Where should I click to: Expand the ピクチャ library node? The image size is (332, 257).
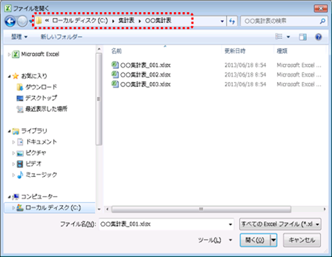point(14,153)
